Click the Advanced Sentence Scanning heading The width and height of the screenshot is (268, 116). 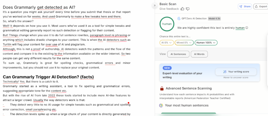point(189,88)
